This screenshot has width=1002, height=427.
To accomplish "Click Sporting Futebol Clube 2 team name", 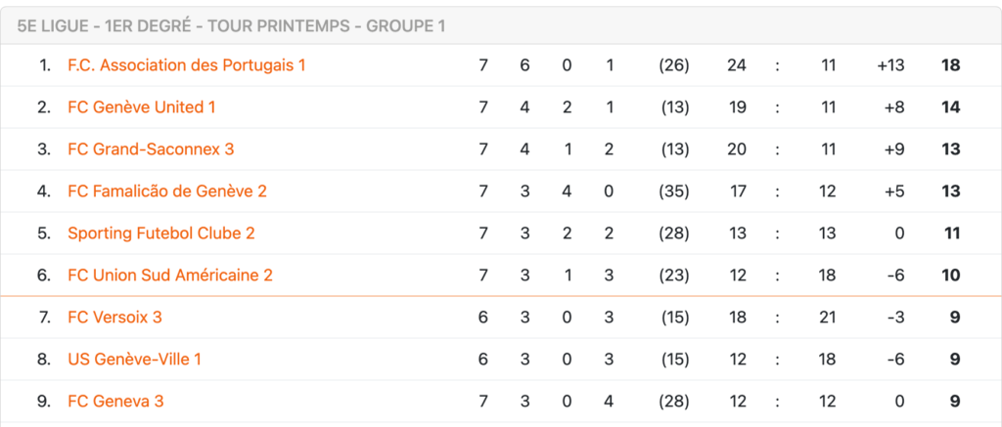I will click(161, 234).
